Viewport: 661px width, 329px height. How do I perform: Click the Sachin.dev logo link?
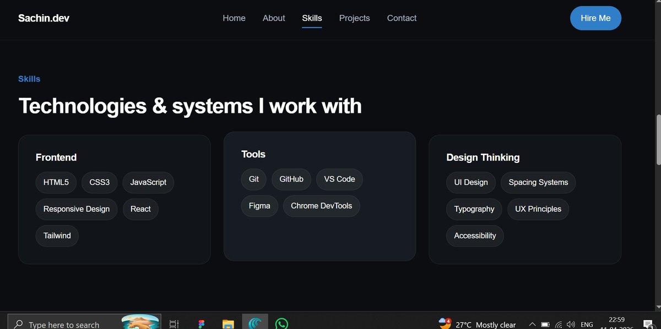coord(44,18)
